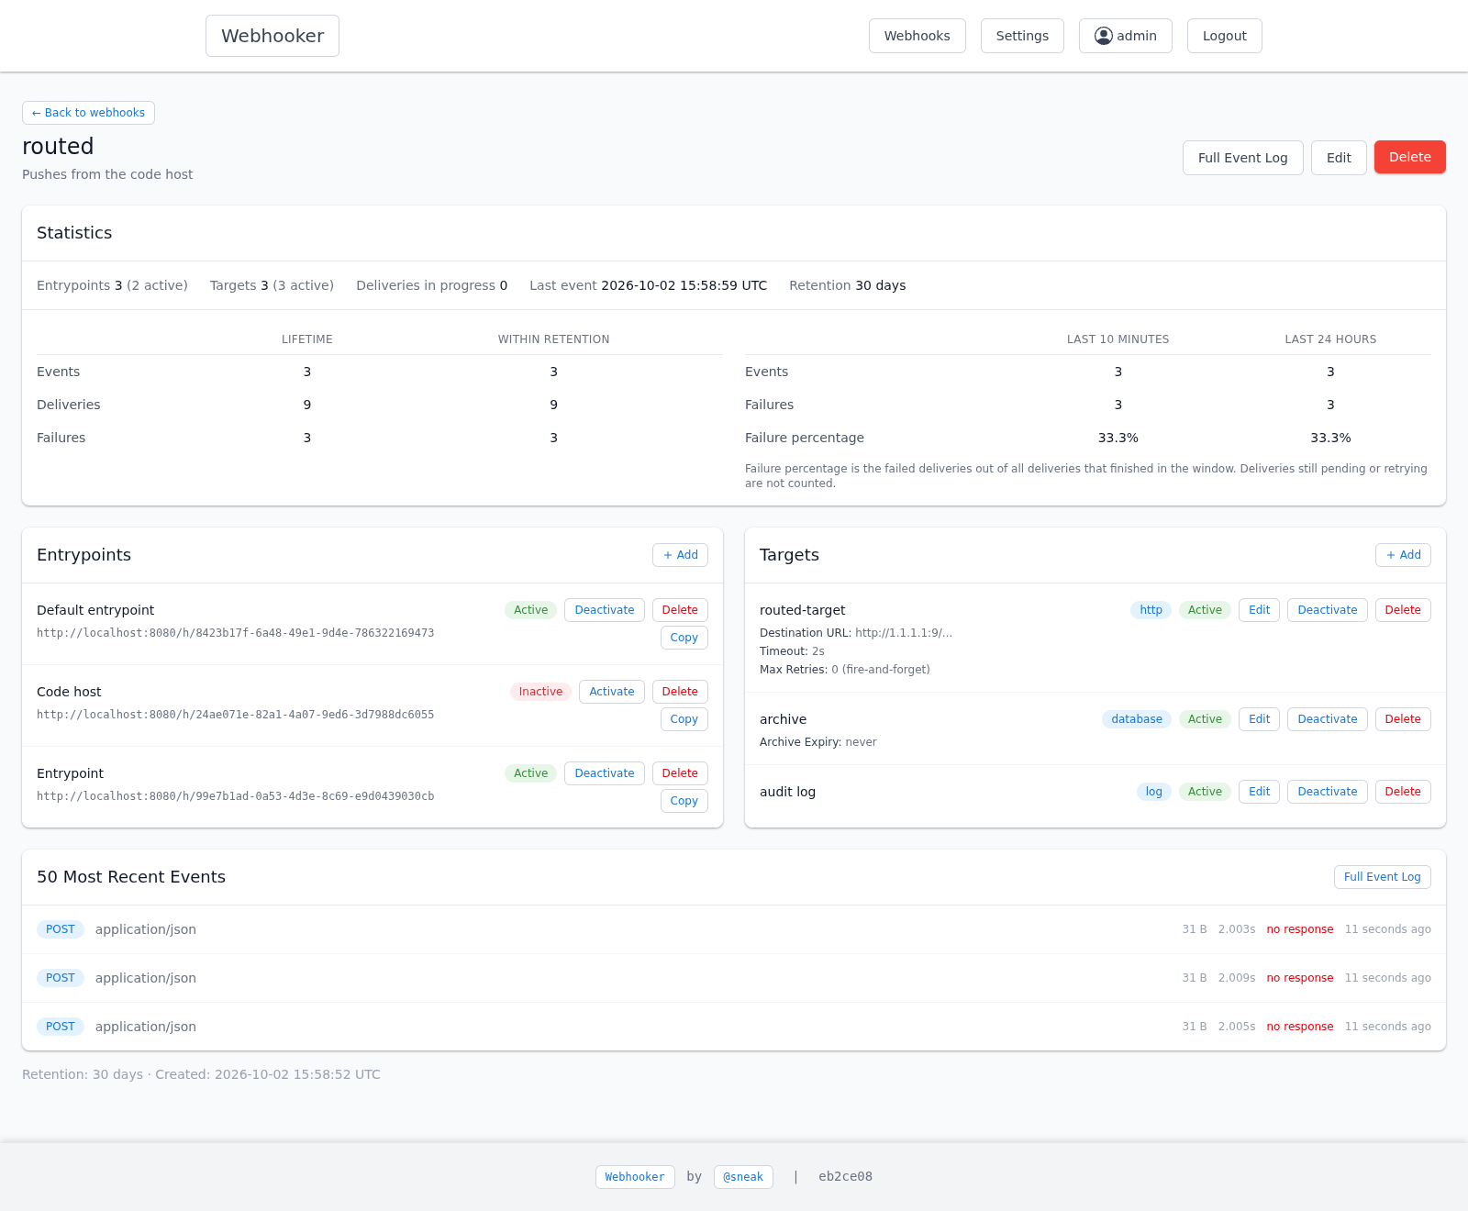Delete the routed-target target
1468x1211 pixels.
pyautogui.click(x=1403, y=610)
